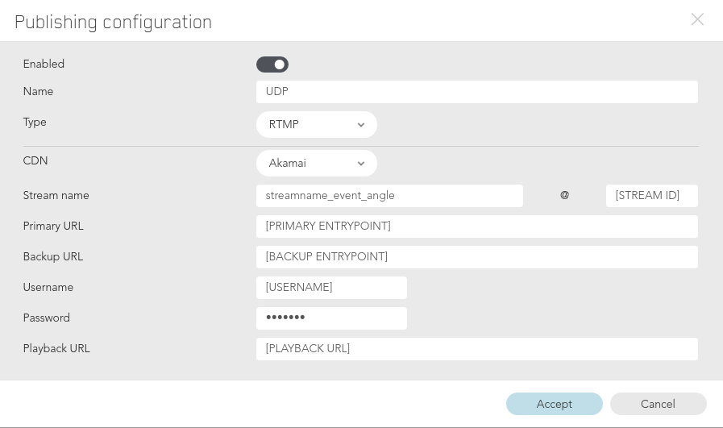Viewport: 723px width, 428px height.
Task: Click the @ symbol beside Stream name
Action: click(x=564, y=195)
